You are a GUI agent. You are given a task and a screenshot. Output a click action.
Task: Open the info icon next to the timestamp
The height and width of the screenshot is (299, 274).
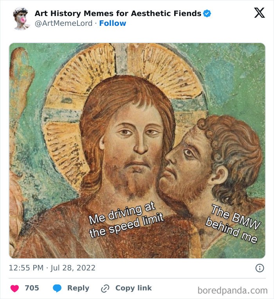tap(259, 268)
